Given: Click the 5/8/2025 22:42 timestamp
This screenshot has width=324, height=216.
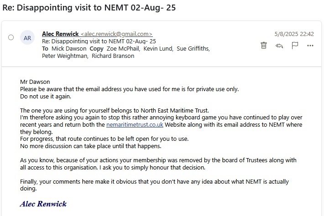Looking at the screenshot, I should coord(294,34).
